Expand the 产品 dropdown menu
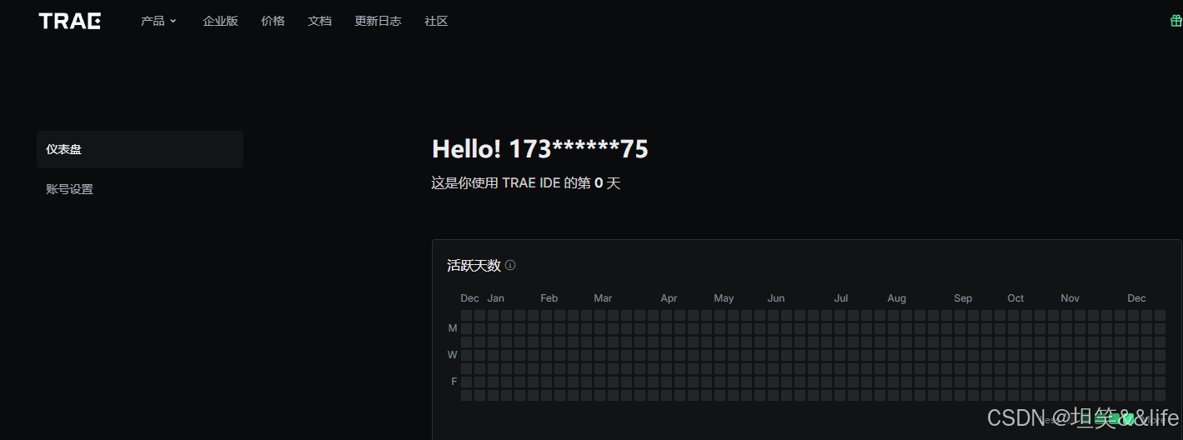 coord(158,21)
